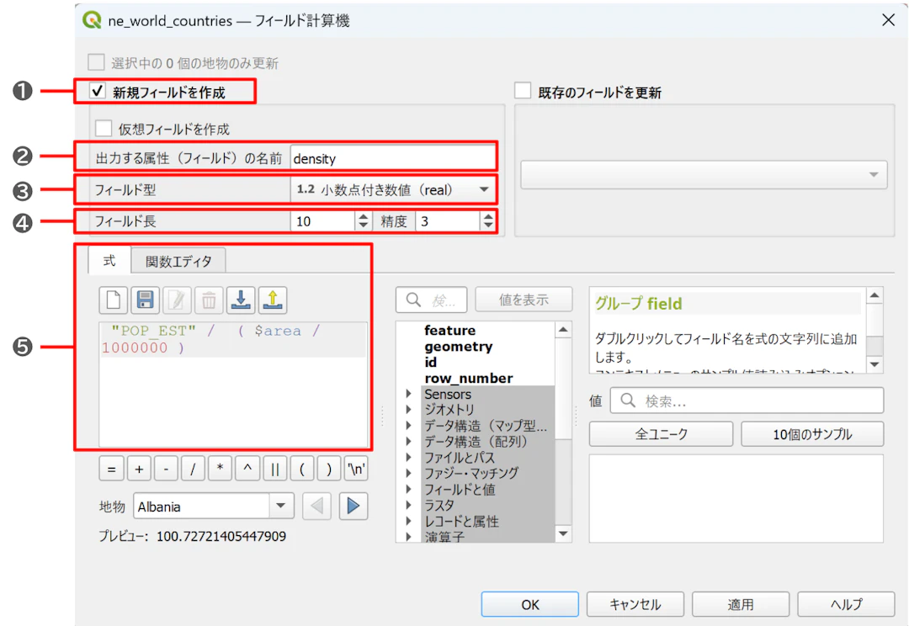Select the row_number item in list
Screen dimensions: 909x626
pyautogui.click(x=469, y=378)
